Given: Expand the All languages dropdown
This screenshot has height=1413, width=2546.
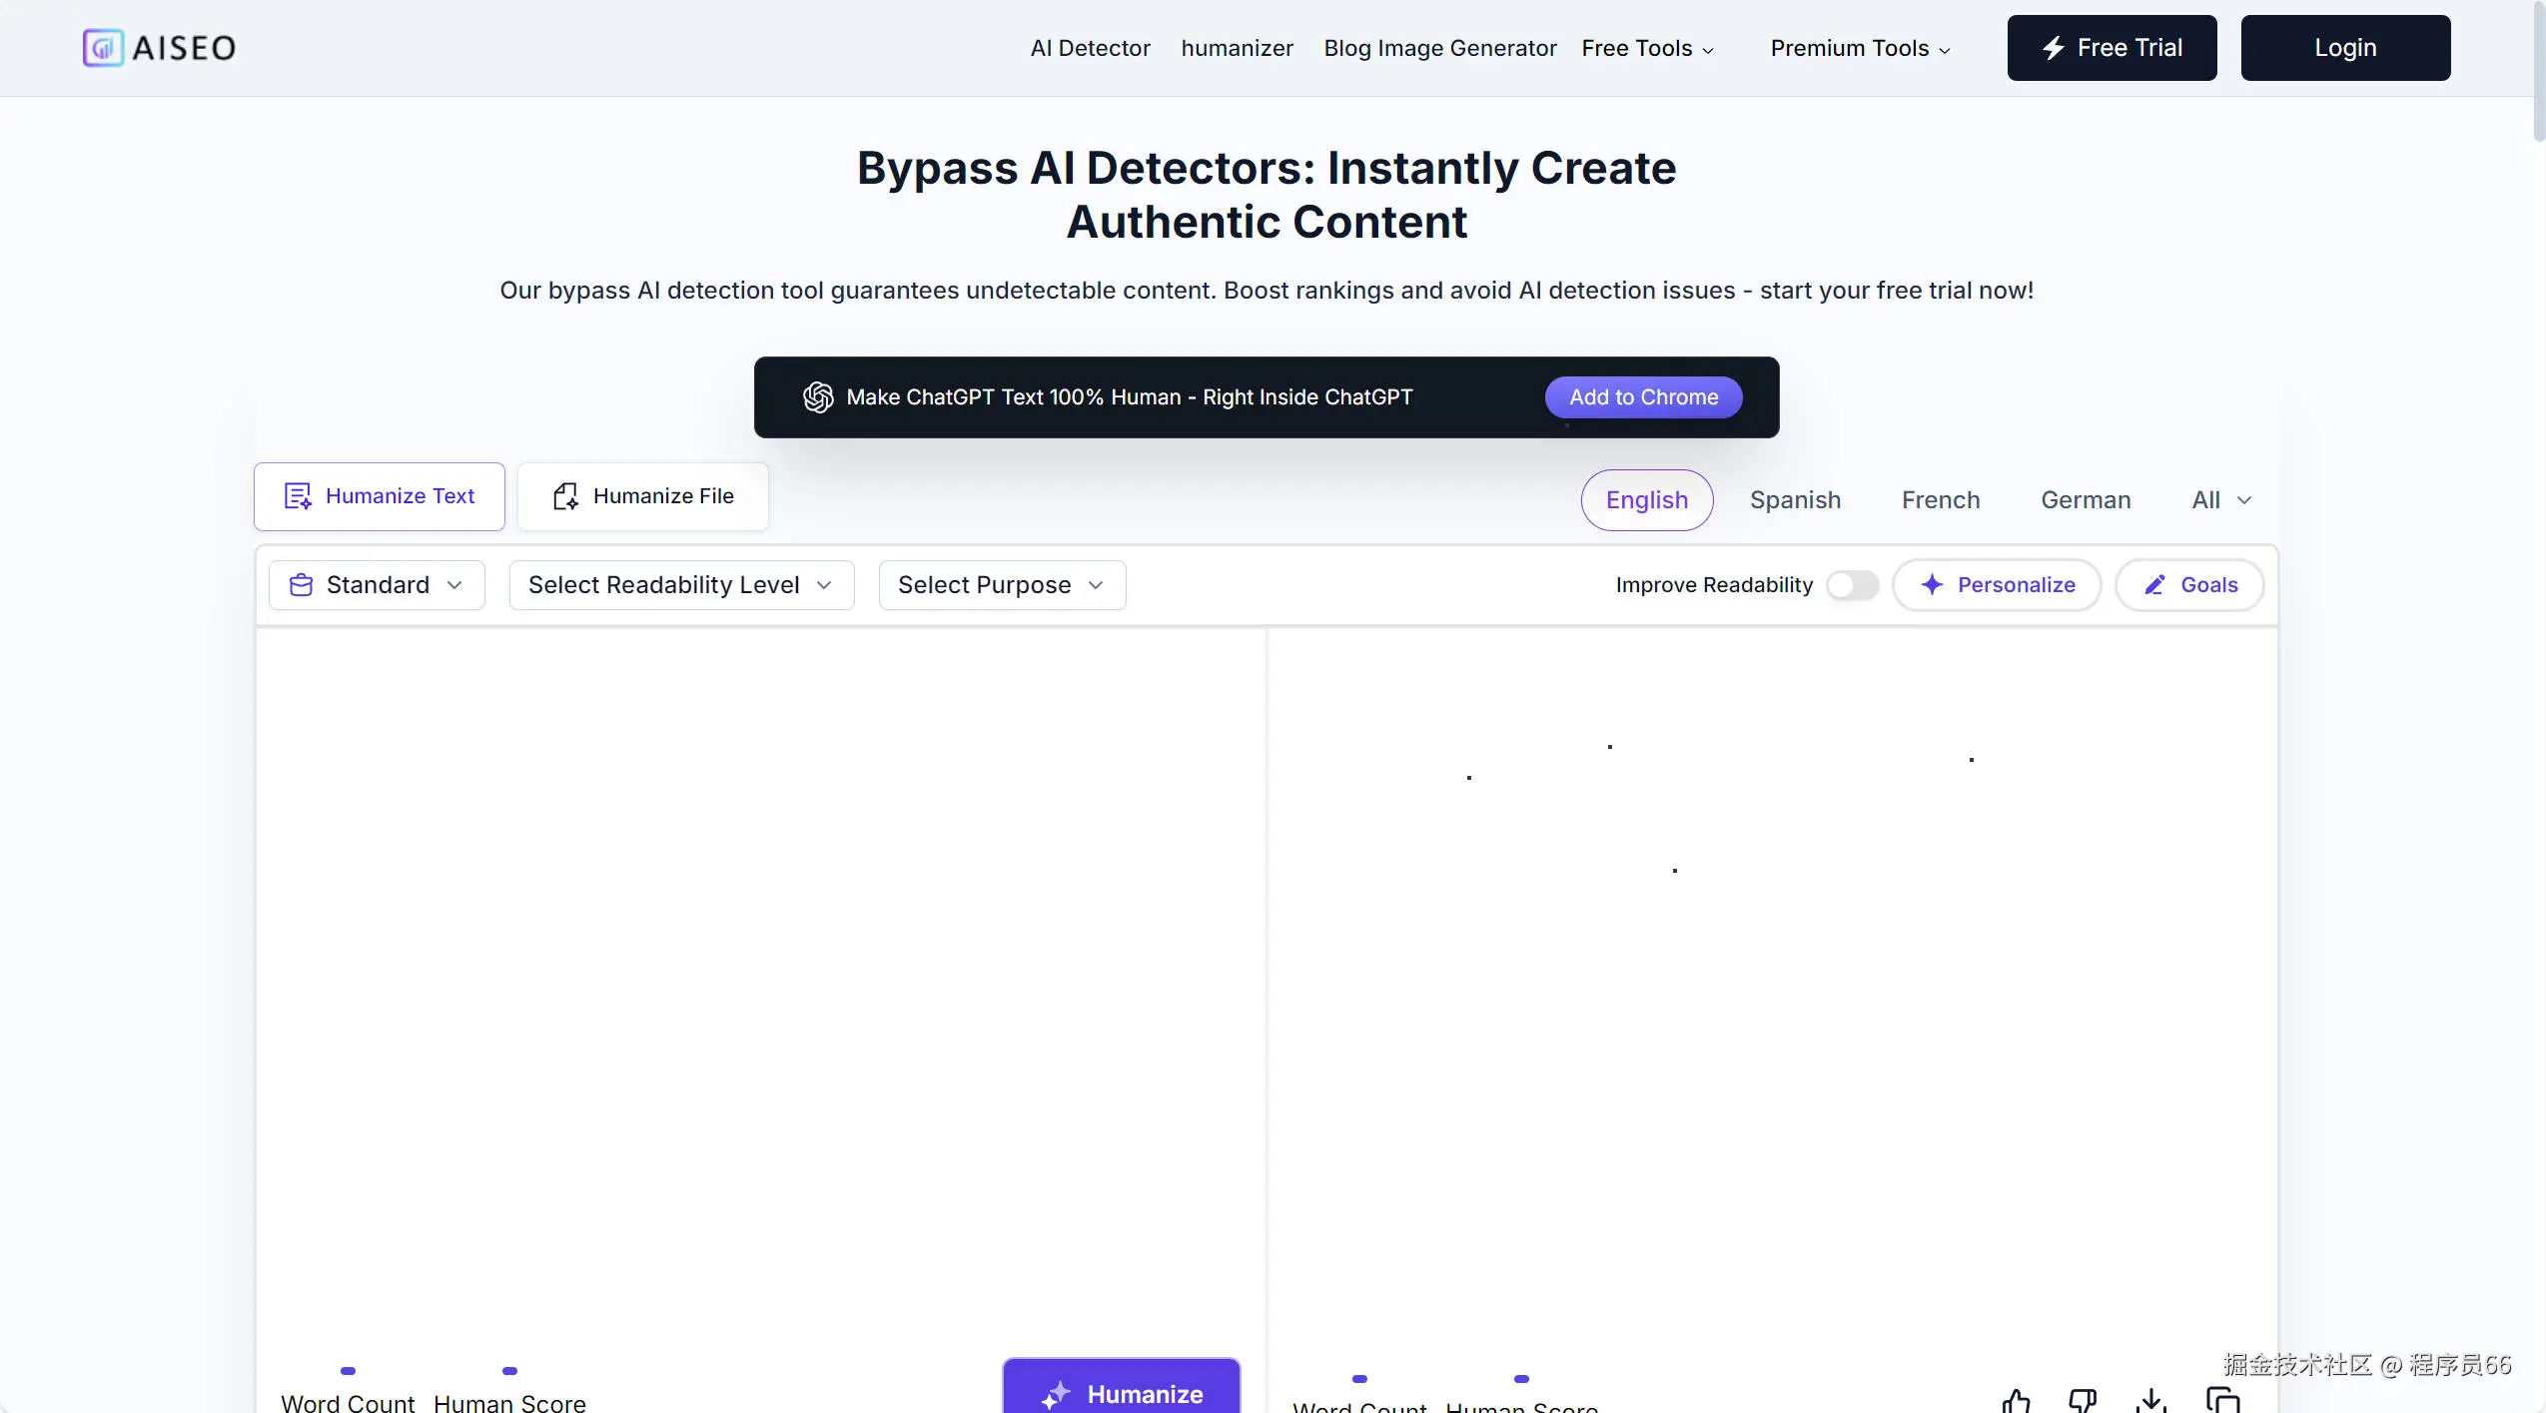Looking at the screenshot, I should pyautogui.click(x=2221, y=500).
